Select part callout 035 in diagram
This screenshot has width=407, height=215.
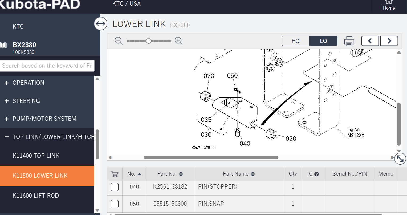[x=206, y=120]
